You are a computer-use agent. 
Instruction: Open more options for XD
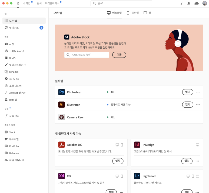tap(121, 192)
